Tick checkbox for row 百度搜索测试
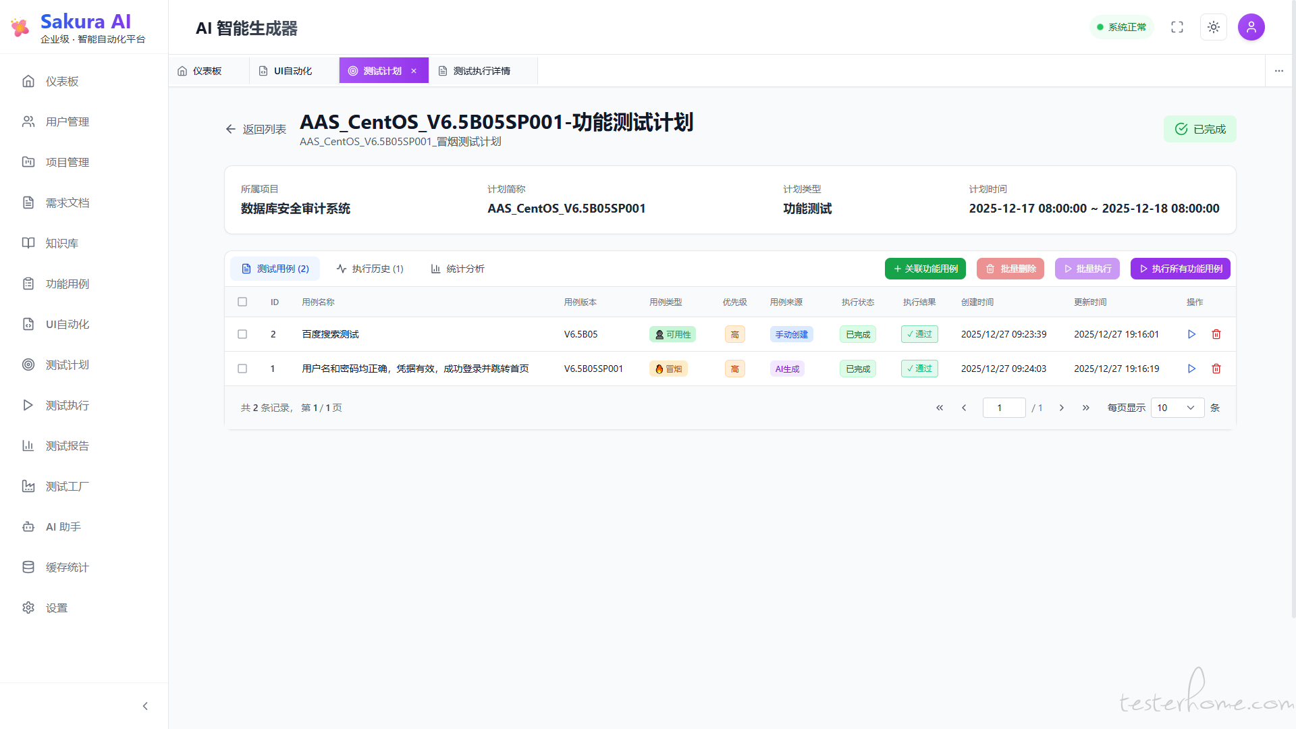 [242, 334]
